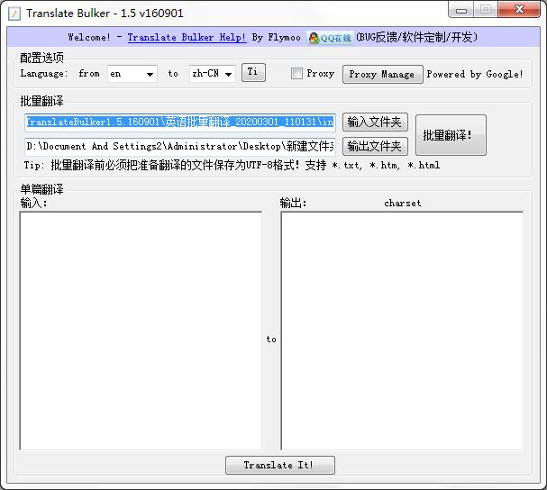Click inside the 输入 text area
Screen dimensions: 547x490
[141, 330]
